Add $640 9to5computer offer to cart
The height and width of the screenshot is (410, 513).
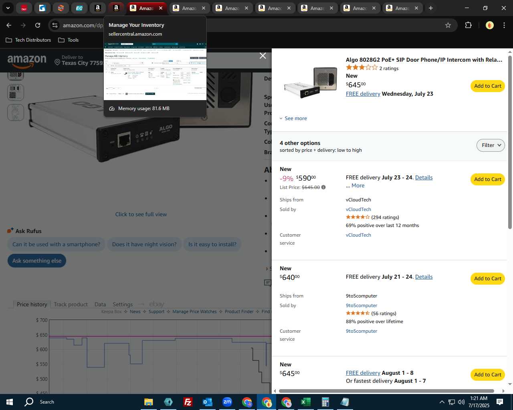click(488, 279)
